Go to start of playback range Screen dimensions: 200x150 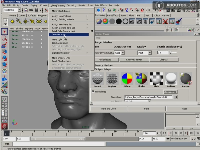pos(159,133)
